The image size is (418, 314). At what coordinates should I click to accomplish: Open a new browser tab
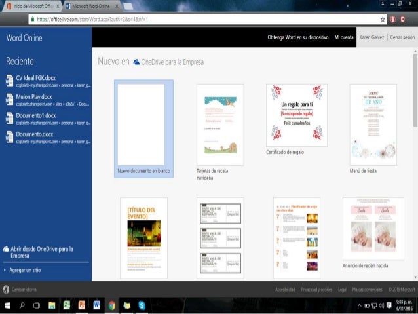[x=128, y=7]
